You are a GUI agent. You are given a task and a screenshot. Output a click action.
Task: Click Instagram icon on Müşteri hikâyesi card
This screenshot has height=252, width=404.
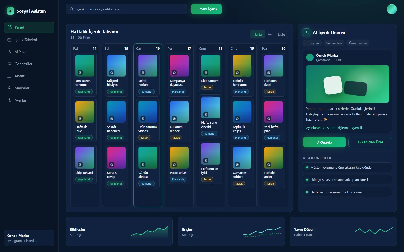click(x=111, y=73)
